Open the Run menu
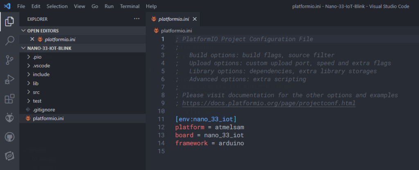 pos(109,6)
